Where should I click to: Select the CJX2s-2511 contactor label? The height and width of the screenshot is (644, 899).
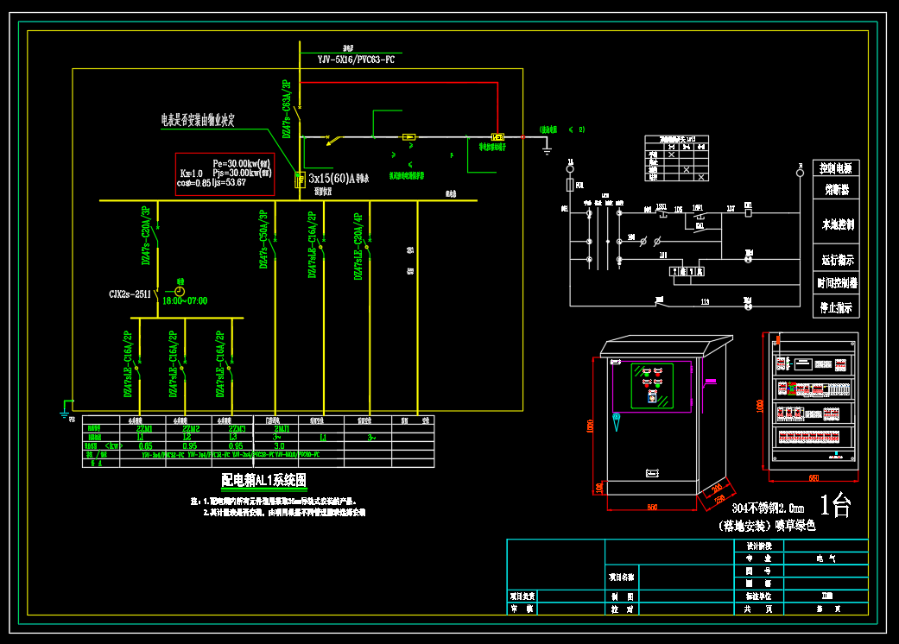pos(130,294)
